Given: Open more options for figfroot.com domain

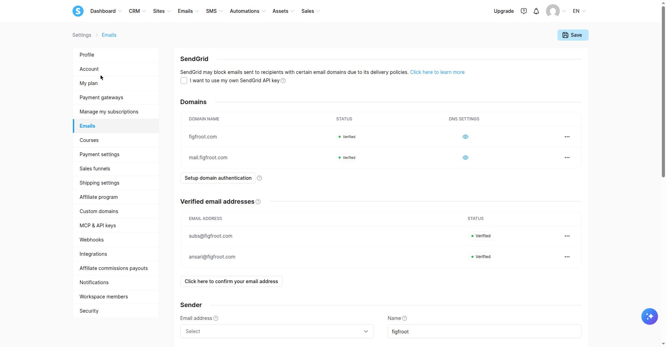Looking at the screenshot, I should (567, 137).
